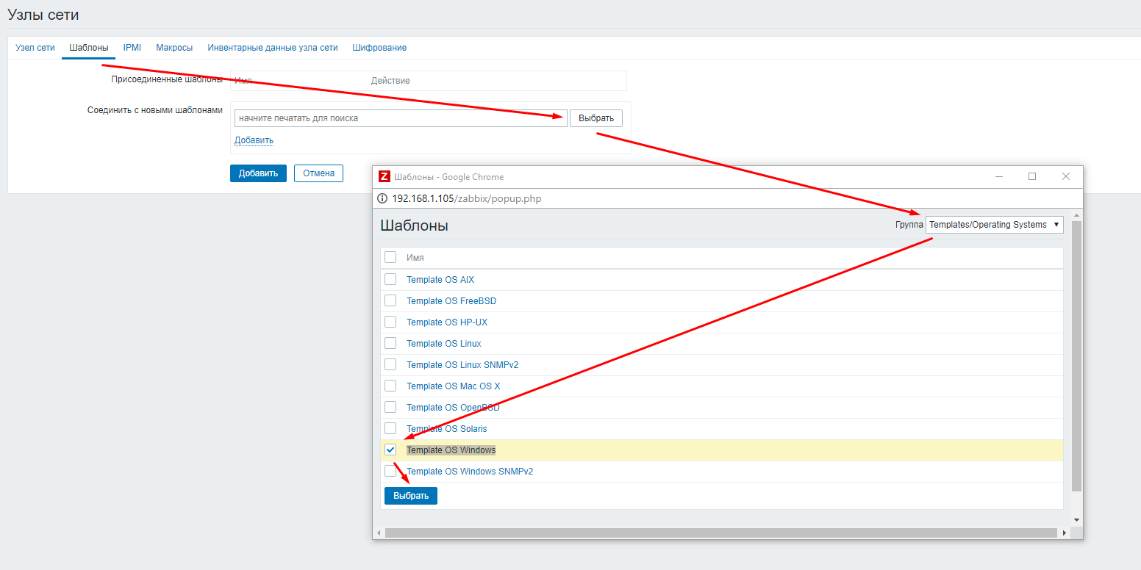
Task: Click the blue Выбрать button in the popup
Action: coord(411,496)
